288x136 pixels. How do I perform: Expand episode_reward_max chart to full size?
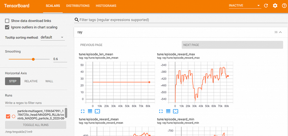161,111
